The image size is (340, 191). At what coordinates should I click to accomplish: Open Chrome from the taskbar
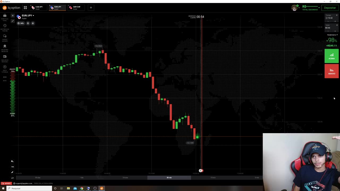tap(82, 188)
